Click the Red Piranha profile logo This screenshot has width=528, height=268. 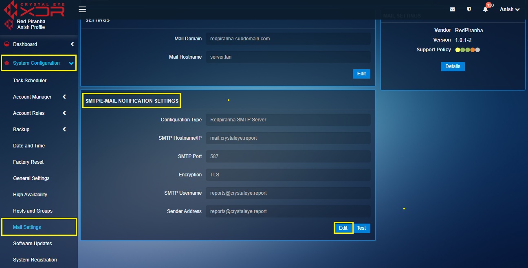click(9, 24)
